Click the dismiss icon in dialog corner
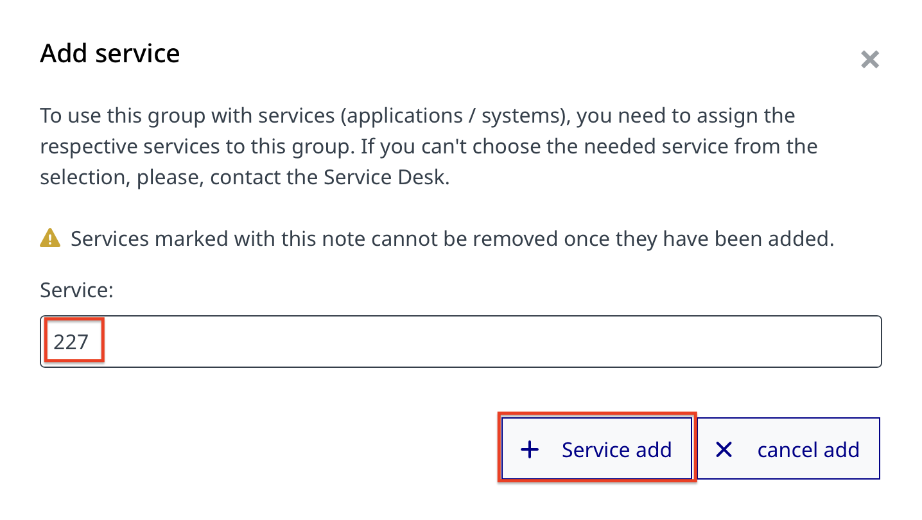Image resolution: width=922 pixels, height=520 pixels. (x=870, y=59)
